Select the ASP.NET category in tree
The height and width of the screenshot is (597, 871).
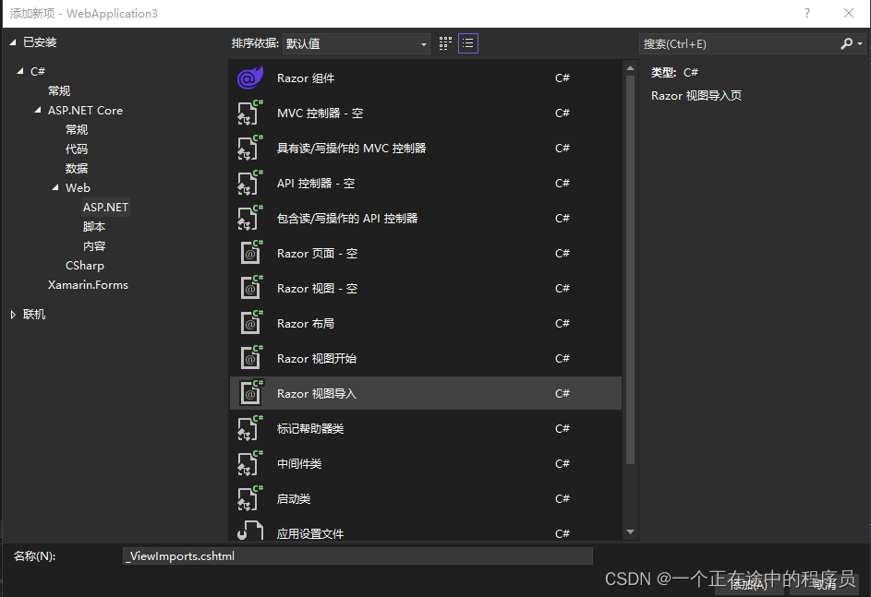point(104,207)
